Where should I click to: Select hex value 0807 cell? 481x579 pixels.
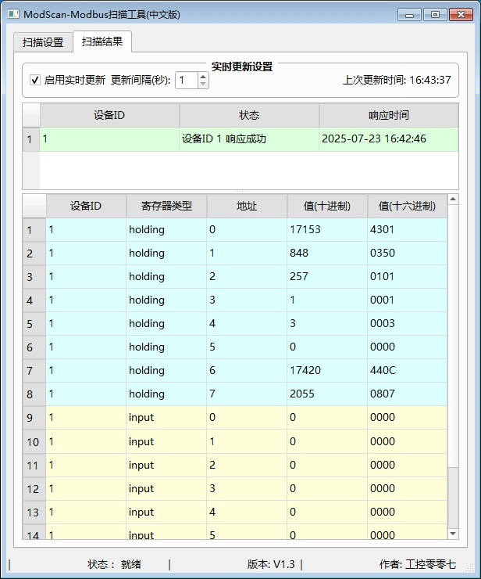(408, 394)
